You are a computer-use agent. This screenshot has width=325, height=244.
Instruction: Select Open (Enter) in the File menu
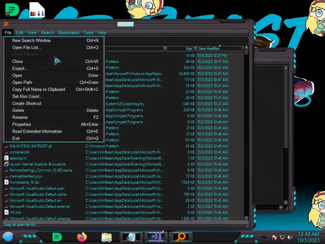pyautogui.click(x=54, y=76)
